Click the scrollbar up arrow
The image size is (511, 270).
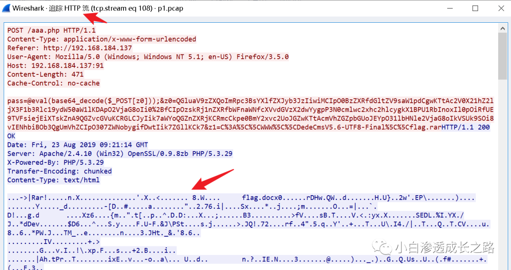[x=502, y=29]
